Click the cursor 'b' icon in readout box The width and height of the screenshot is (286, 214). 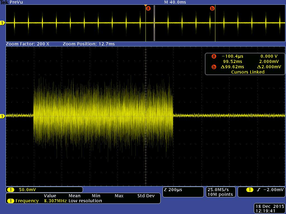214,67
